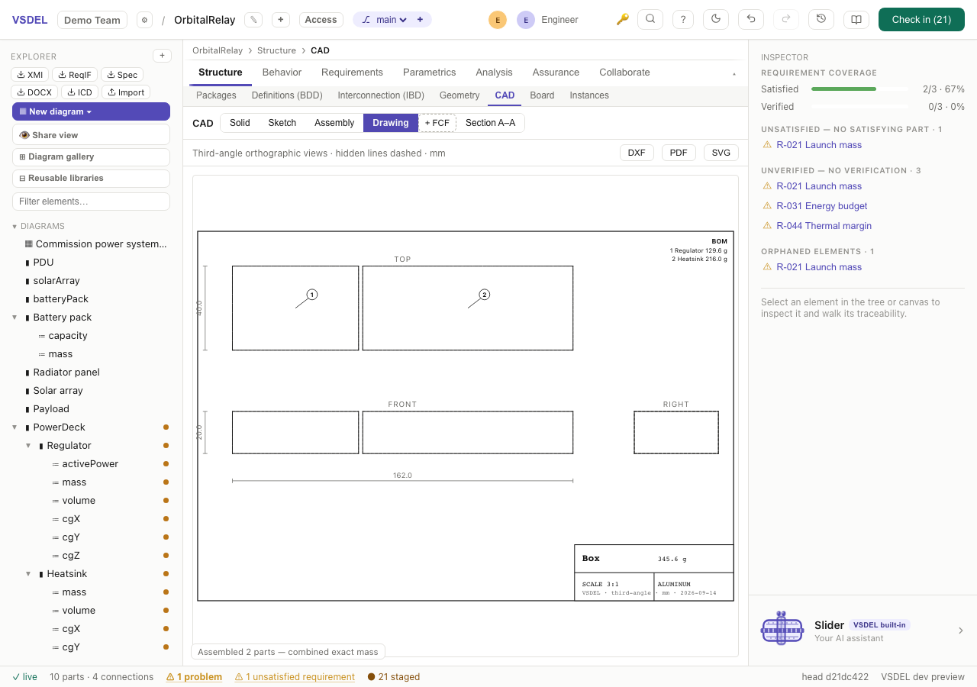Open the history clock icon
This screenshot has height=687, width=977.
click(x=821, y=19)
